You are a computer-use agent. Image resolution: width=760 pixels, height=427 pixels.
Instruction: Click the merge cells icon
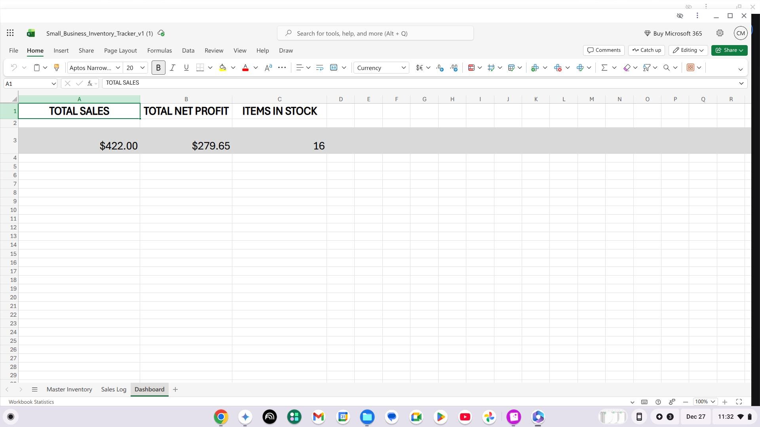(x=334, y=68)
